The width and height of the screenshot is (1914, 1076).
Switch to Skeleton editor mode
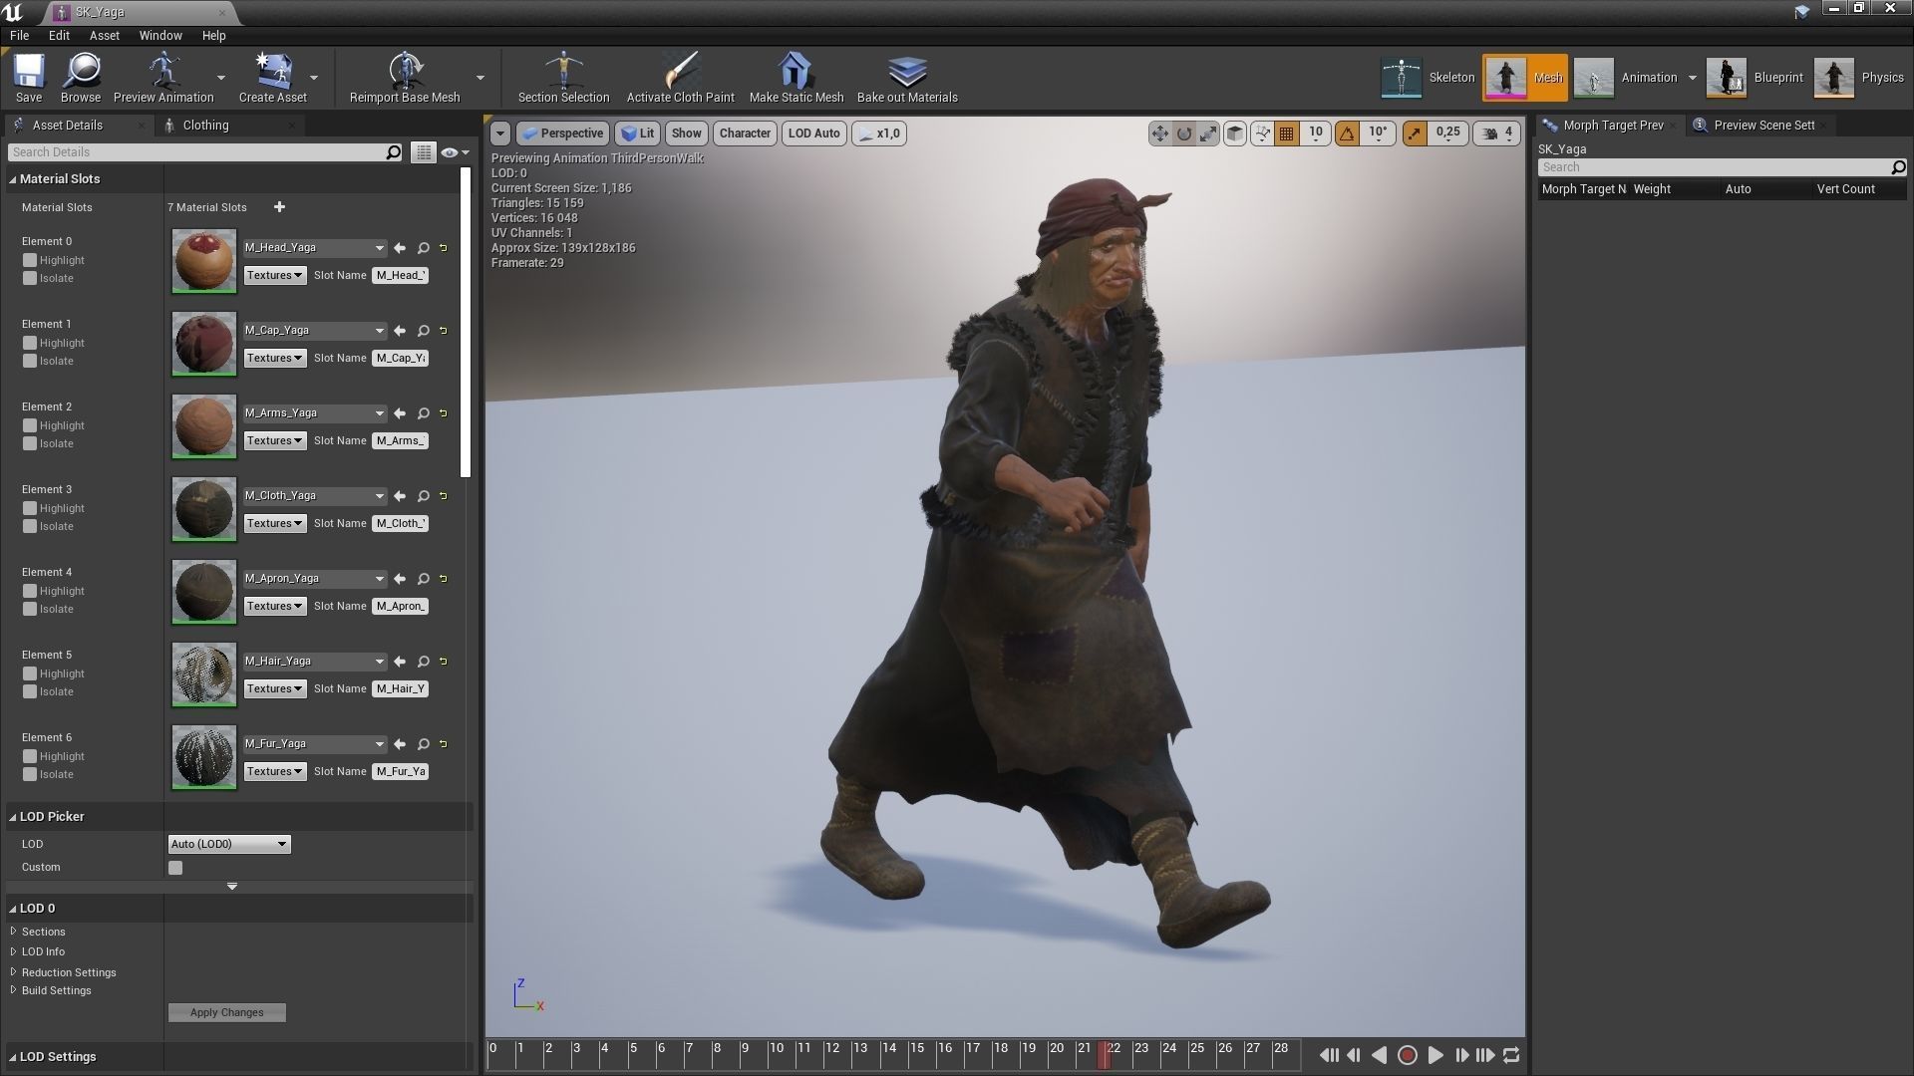(x=1427, y=78)
